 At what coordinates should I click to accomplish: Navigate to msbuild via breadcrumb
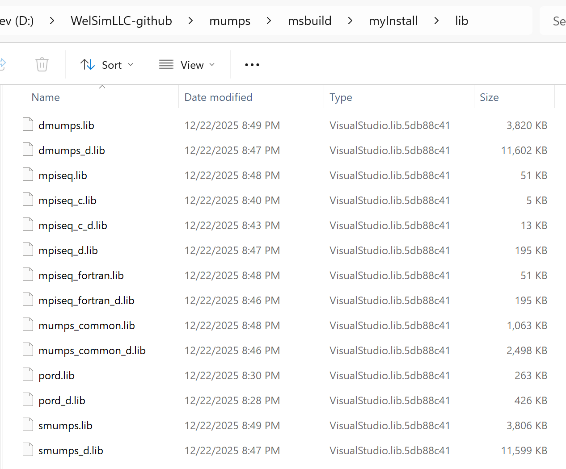pos(309,21)
